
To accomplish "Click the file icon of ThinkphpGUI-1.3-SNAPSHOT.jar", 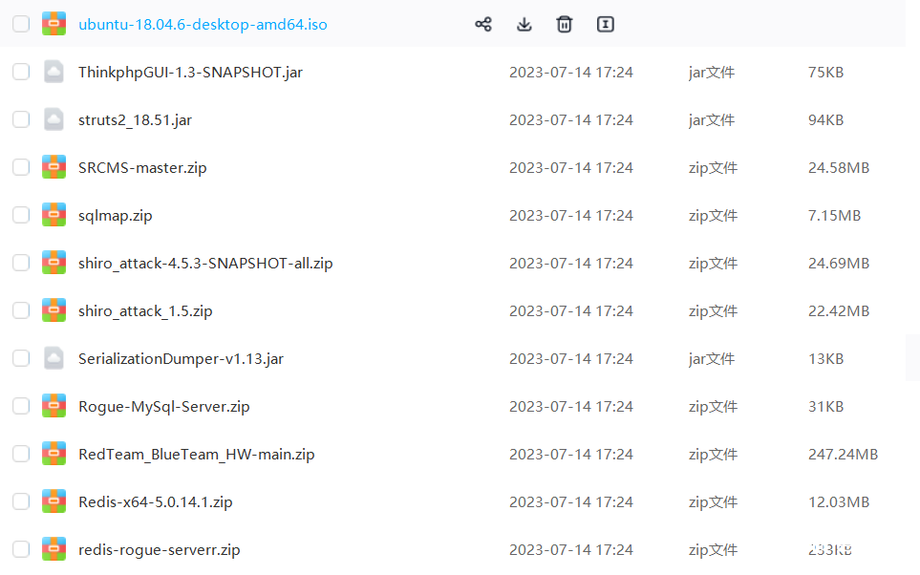I will coord(54,72).
